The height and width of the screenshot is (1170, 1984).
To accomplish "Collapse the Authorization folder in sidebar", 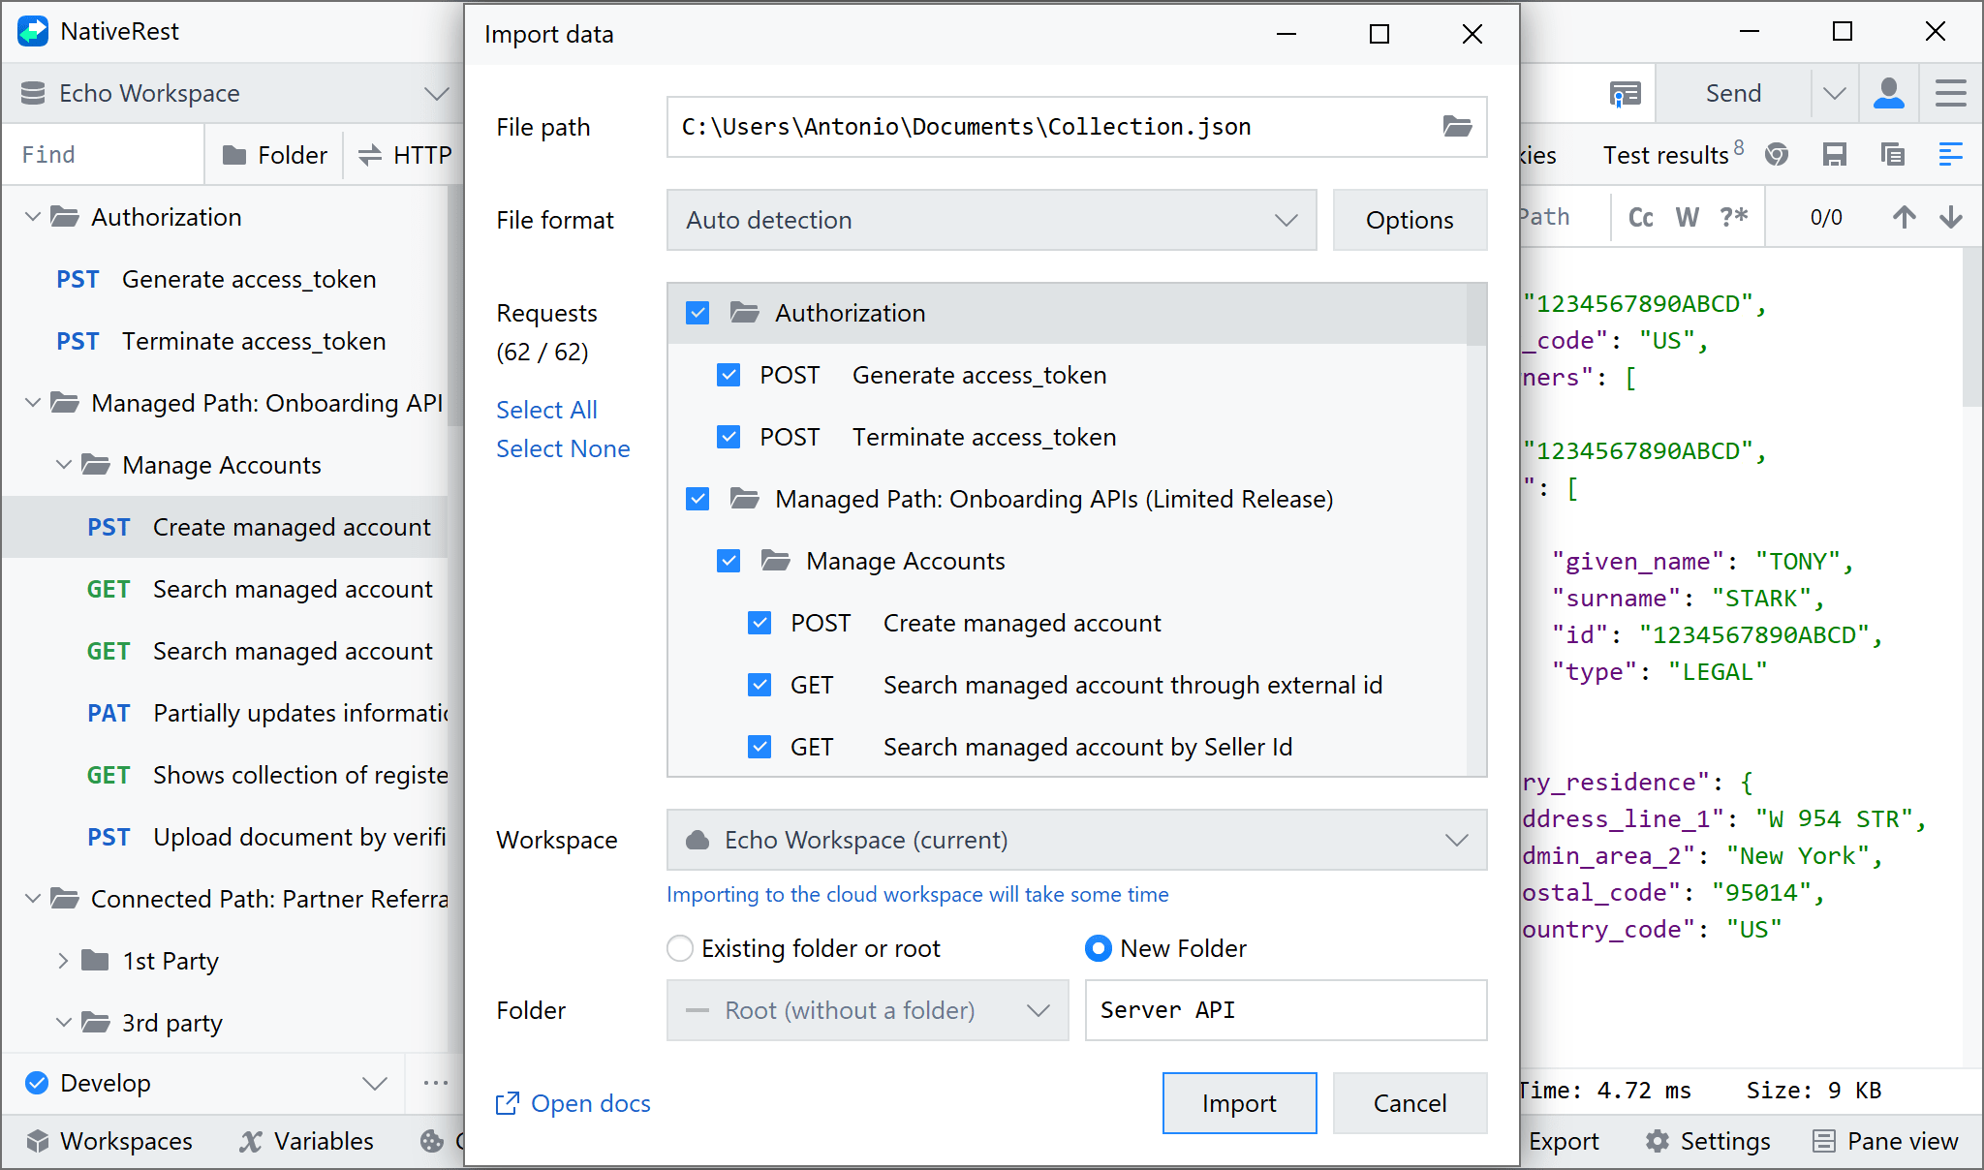I will click(32, 217).
